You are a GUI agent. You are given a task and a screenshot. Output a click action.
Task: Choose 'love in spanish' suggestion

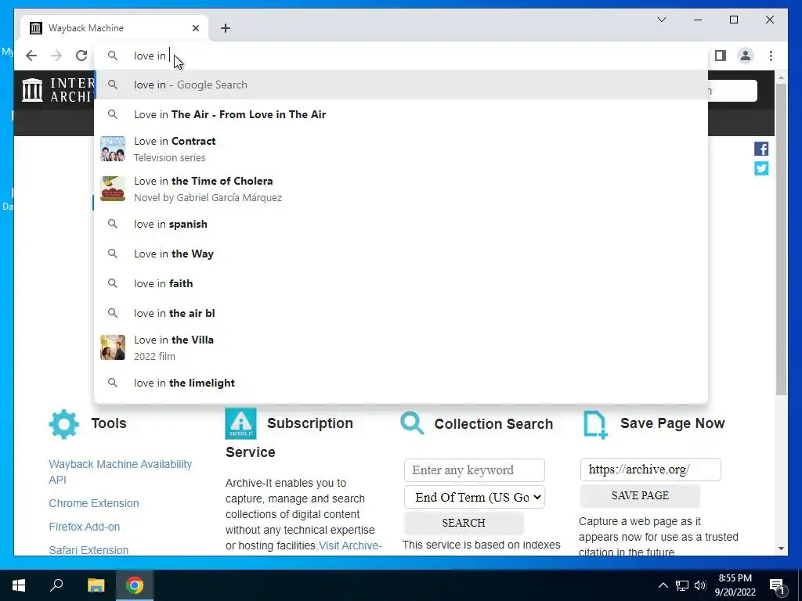click(x=401, y=224)
